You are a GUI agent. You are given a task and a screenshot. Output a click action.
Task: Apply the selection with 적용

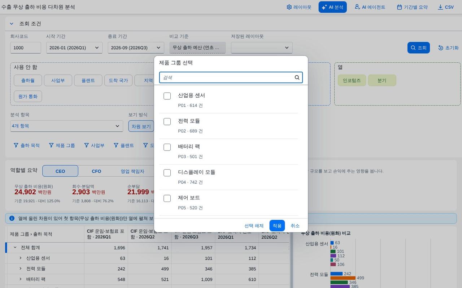point(277,226)
